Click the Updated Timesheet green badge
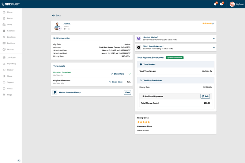Image resolution: width=245 pixels, height=163 pixels. coord(174,58)
